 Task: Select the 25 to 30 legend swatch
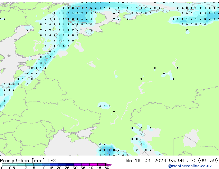[69, 165]
